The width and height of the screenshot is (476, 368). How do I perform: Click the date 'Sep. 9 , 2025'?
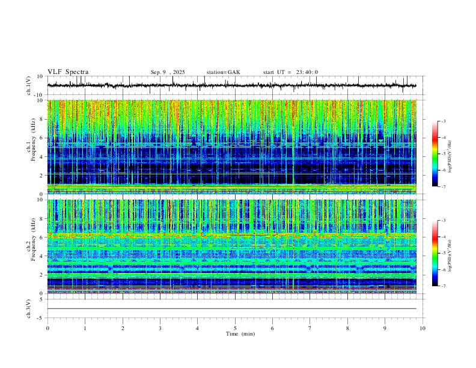[168, 72]
